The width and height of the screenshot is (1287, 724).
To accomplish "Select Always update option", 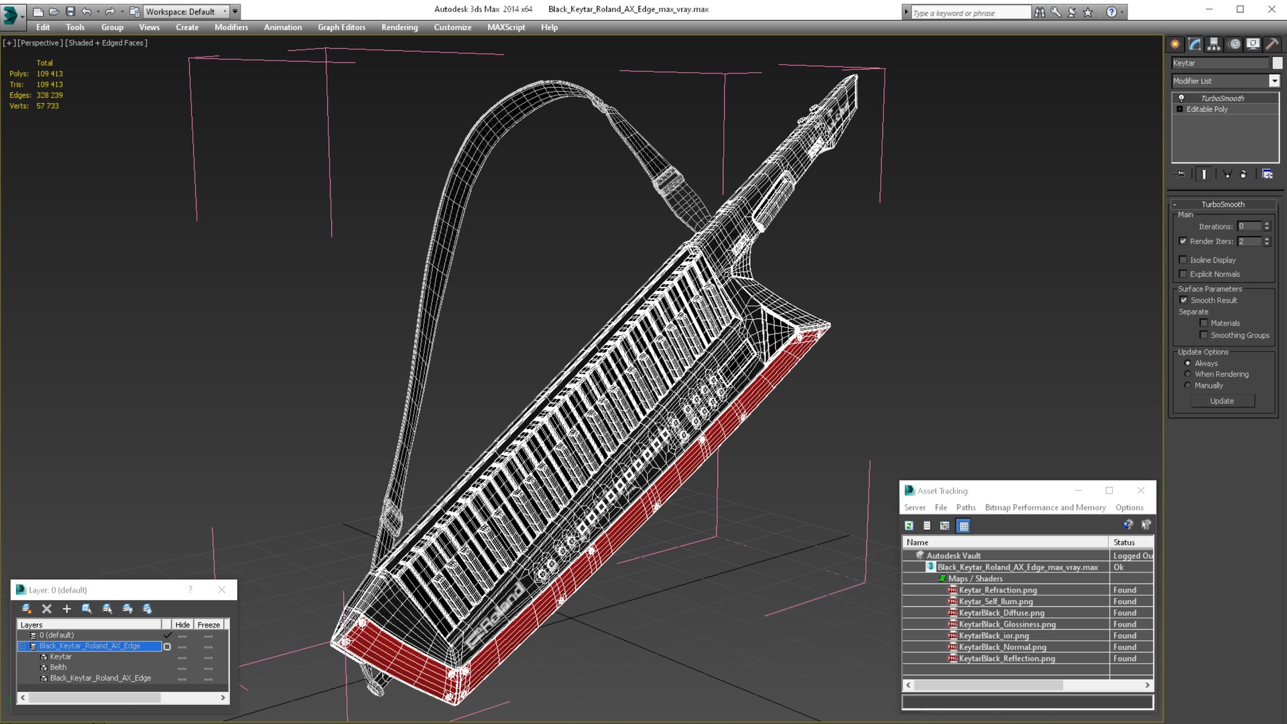I will click(x=1188, y=363).
